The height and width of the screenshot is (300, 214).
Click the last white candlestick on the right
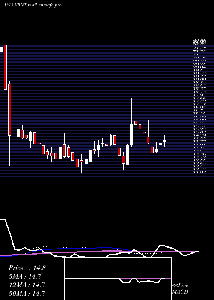pos(164,141)
